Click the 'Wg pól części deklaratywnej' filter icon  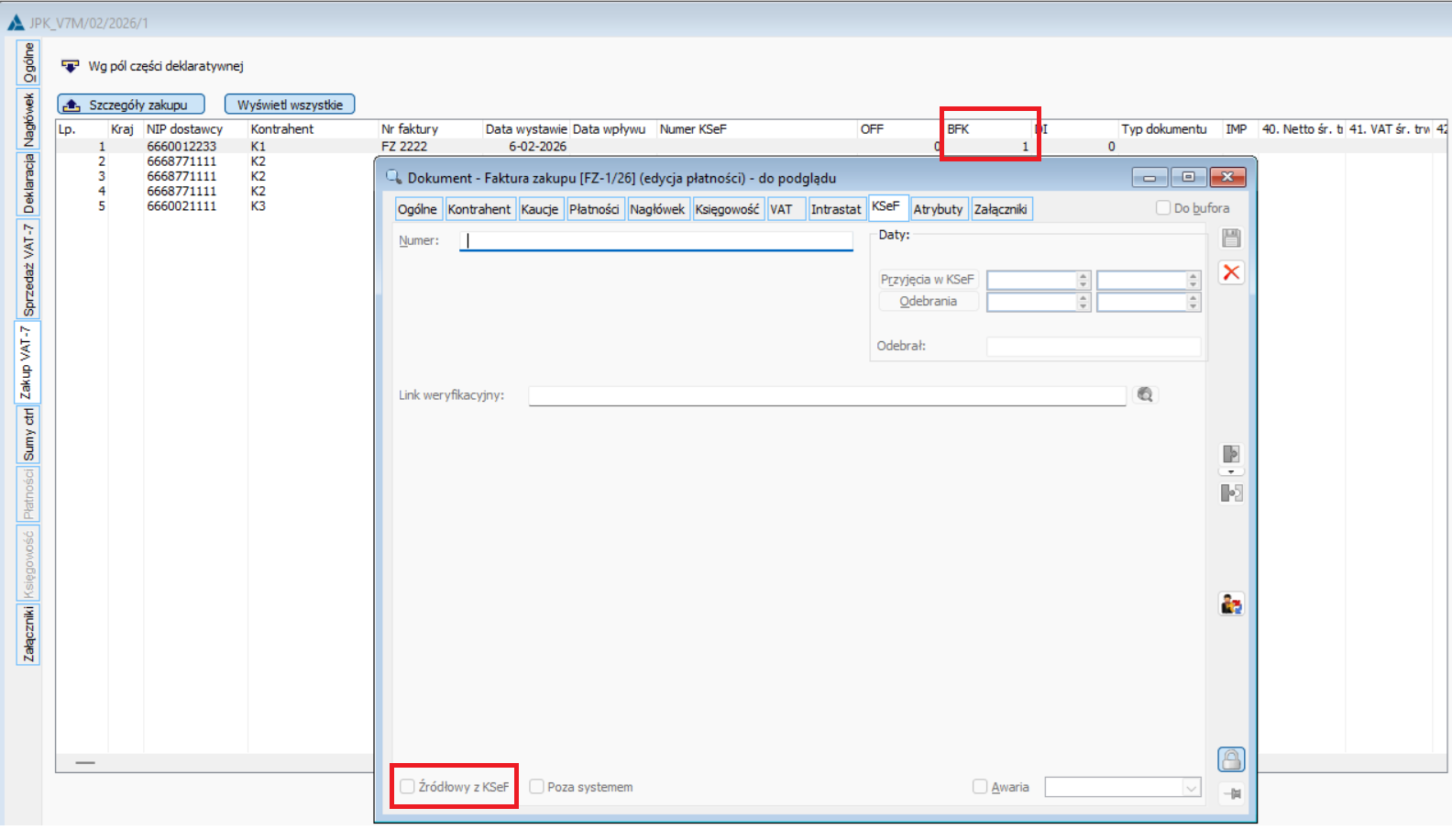(71, 66)
